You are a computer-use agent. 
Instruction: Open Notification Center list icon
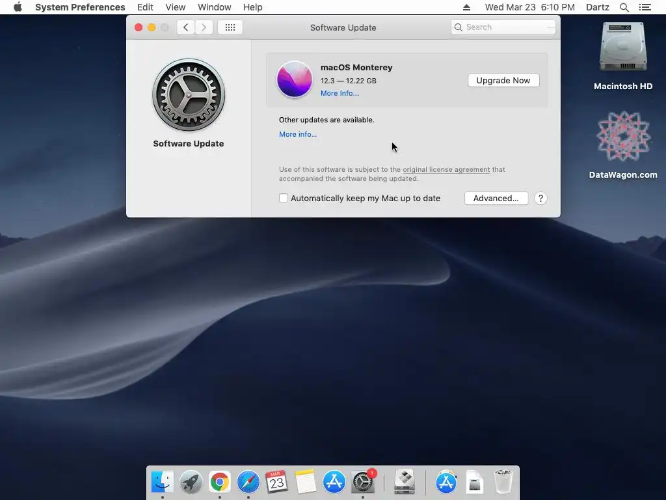click(645, 7)
